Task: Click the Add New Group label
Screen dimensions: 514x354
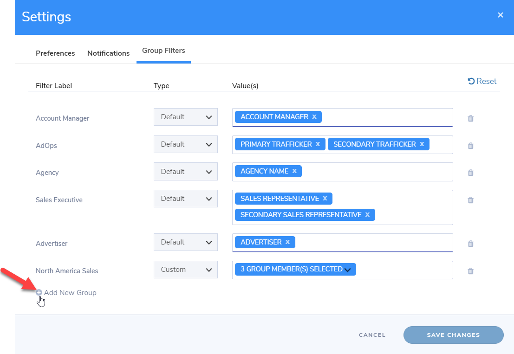Action: click(70, 293)
